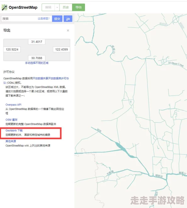Open the 历史 (History) tab
This screenshot has width=187, height=208.
66,7
